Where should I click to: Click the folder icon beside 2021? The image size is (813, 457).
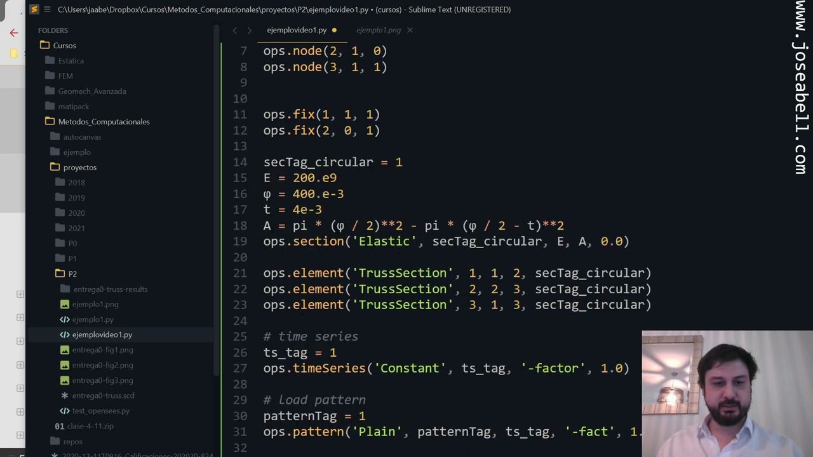pos(60,228)
